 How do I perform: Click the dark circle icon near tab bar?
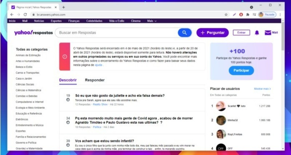pos(251,7)
